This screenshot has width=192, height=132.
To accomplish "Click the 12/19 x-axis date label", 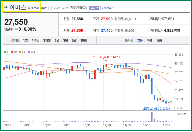I will pos(166,125).
